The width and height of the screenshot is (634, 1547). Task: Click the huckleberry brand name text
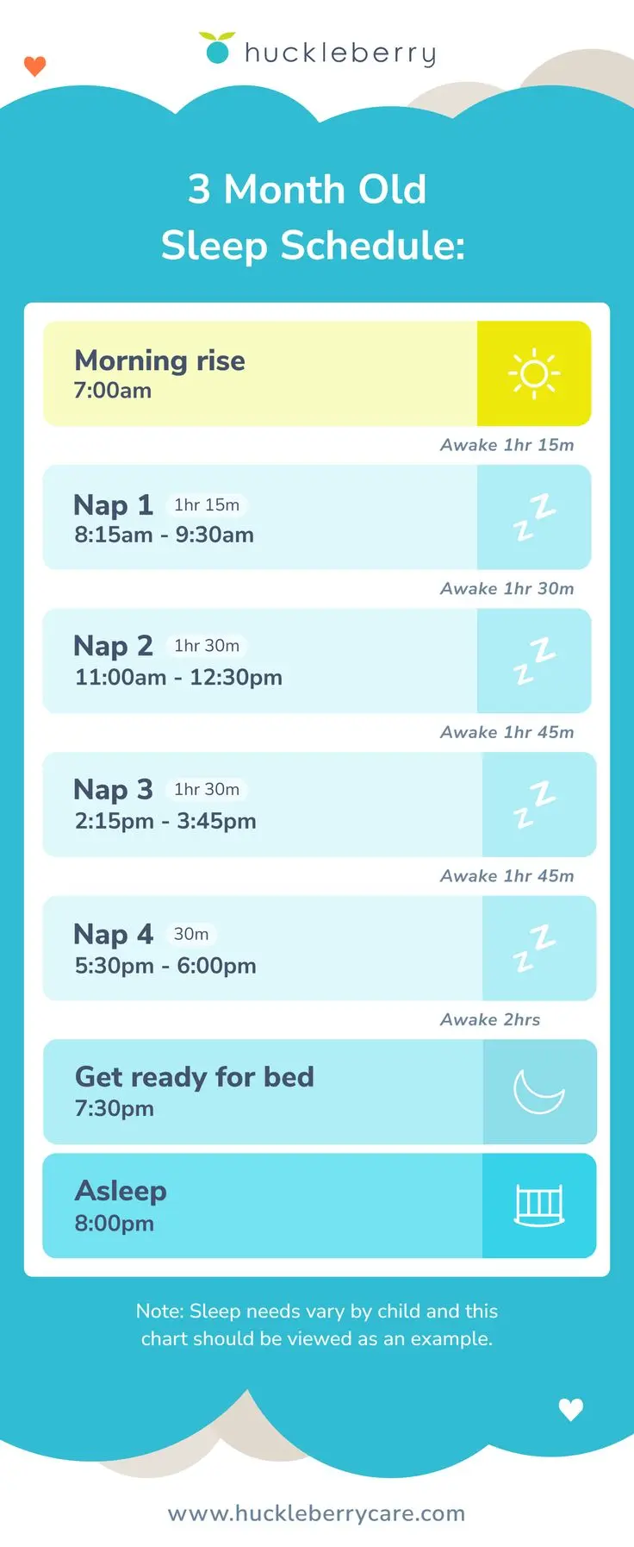coord(341,53)
